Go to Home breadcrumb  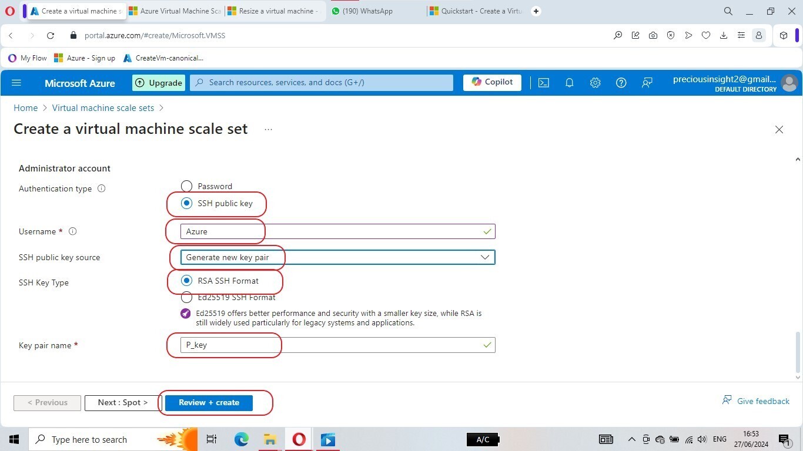click(25, 108)
